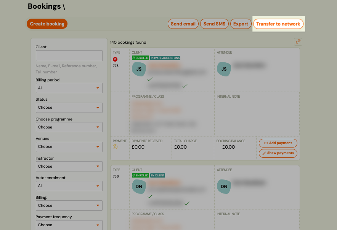Click the green checkmark under booking 778's client
The width and height of the screenshot is (337, 230).
point(150,79)
